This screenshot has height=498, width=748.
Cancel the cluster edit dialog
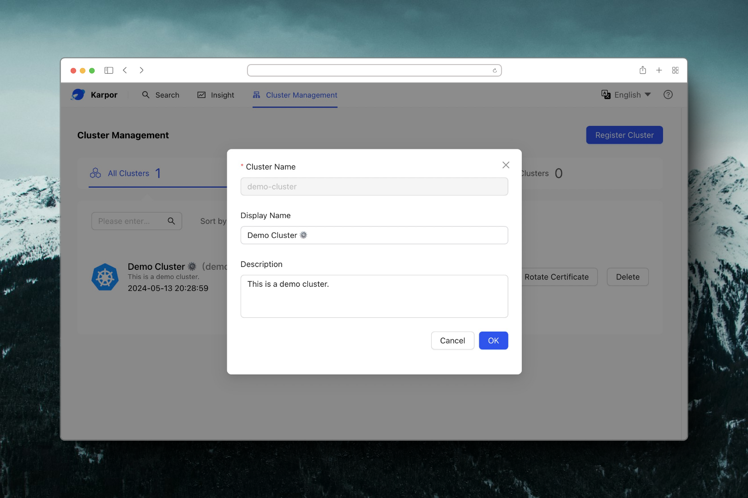[452, 341]
